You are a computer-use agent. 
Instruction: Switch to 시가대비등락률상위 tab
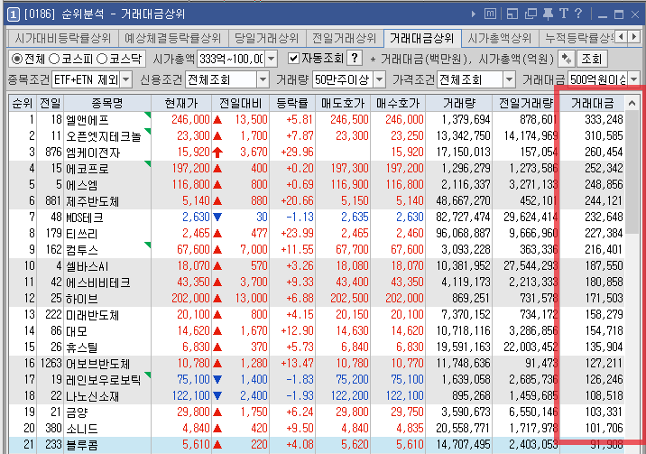point(62,38)
